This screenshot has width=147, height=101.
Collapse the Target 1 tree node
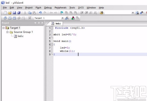(4, 28)
